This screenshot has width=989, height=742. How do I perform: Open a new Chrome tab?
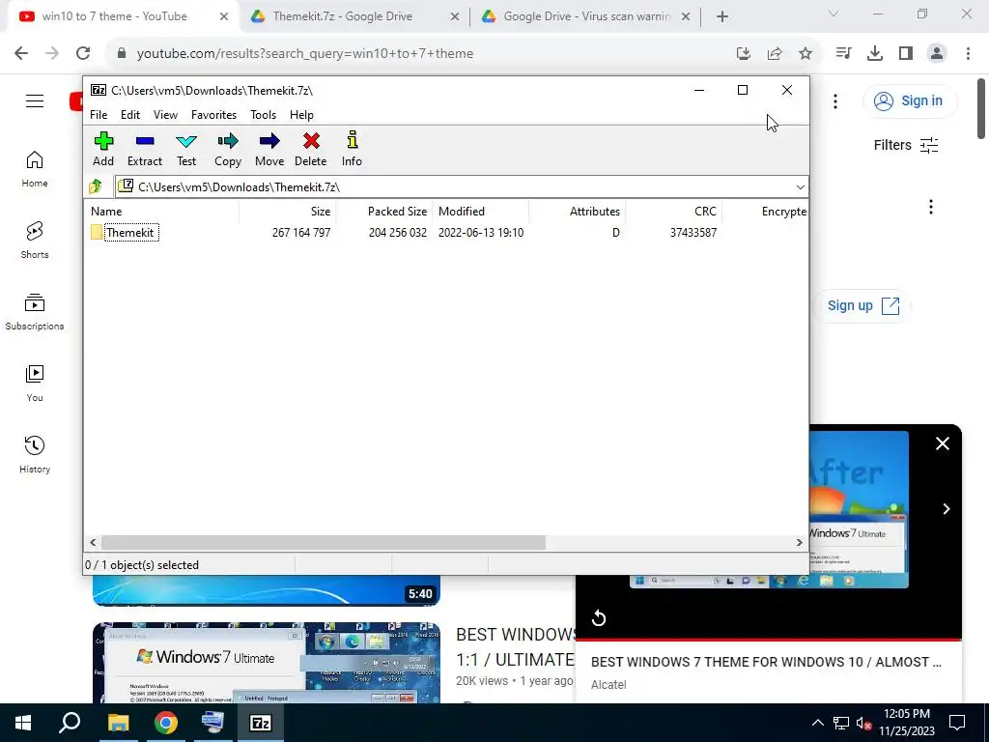722,17
